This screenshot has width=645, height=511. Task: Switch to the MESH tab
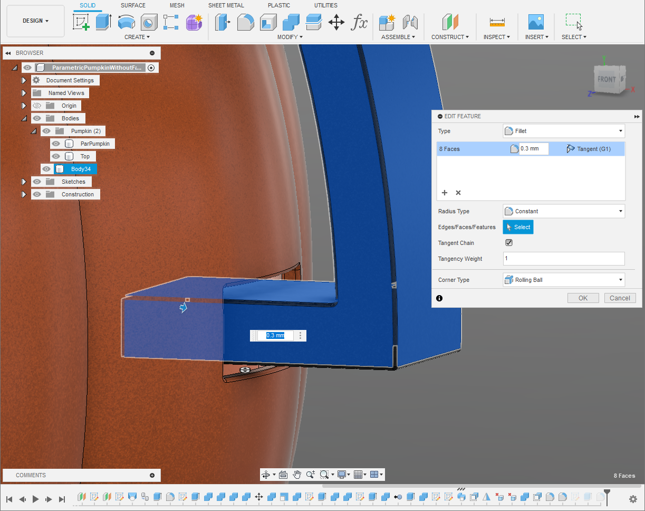(x=177, y=5)
